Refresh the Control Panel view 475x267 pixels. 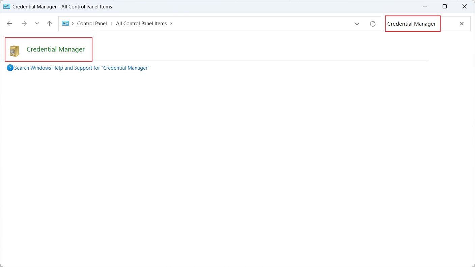(x=372, y=24)
